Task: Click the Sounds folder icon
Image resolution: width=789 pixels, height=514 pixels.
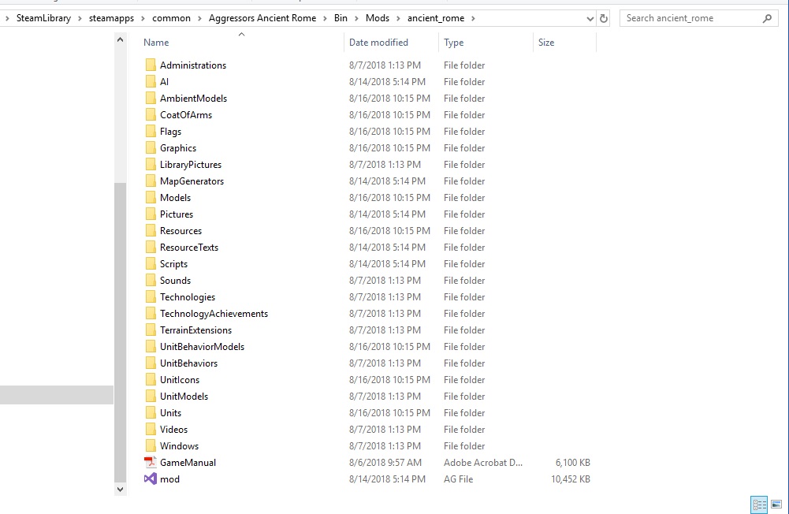Action: click(151, 281)
